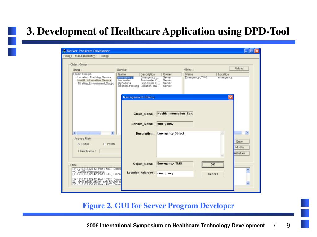Click right scroll arrow under Group tree
317x237 pixels.
(x=112, y=133)
